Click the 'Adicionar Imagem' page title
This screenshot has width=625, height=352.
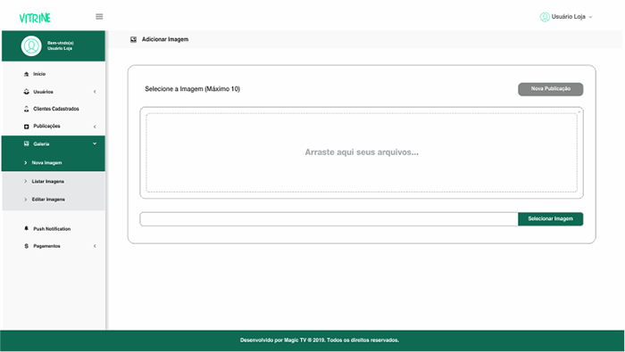165,39
